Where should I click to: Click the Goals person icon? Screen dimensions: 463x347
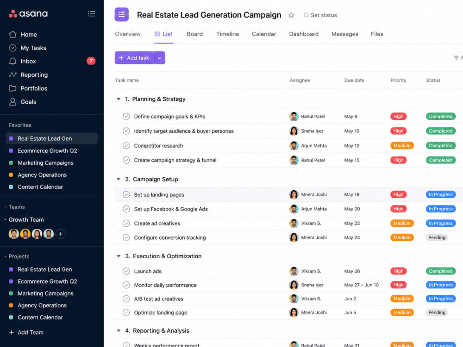tap(13, 102)
